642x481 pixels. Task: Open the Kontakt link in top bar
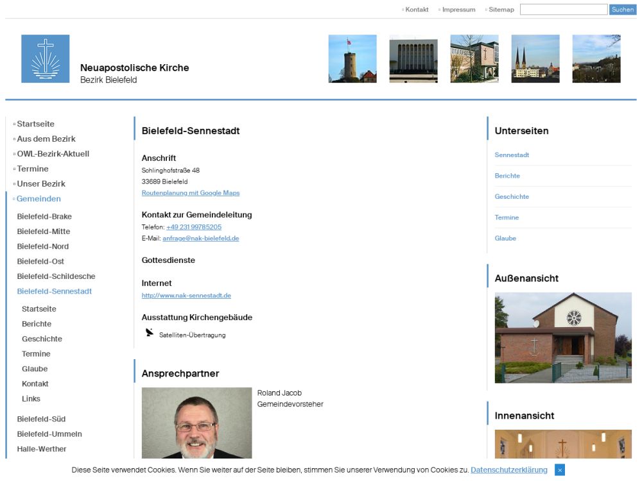click(417, 10)
